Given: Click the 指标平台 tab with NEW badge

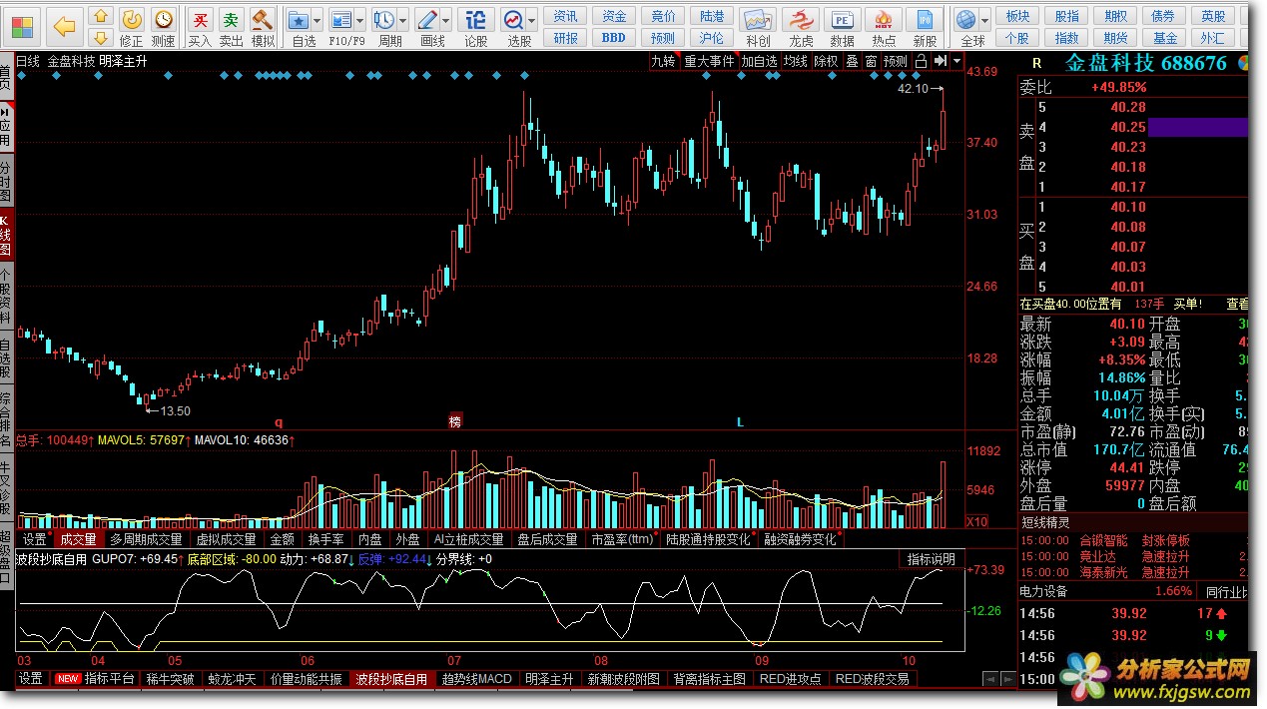Looking at the screenshot, I should (x=95, y=679).
